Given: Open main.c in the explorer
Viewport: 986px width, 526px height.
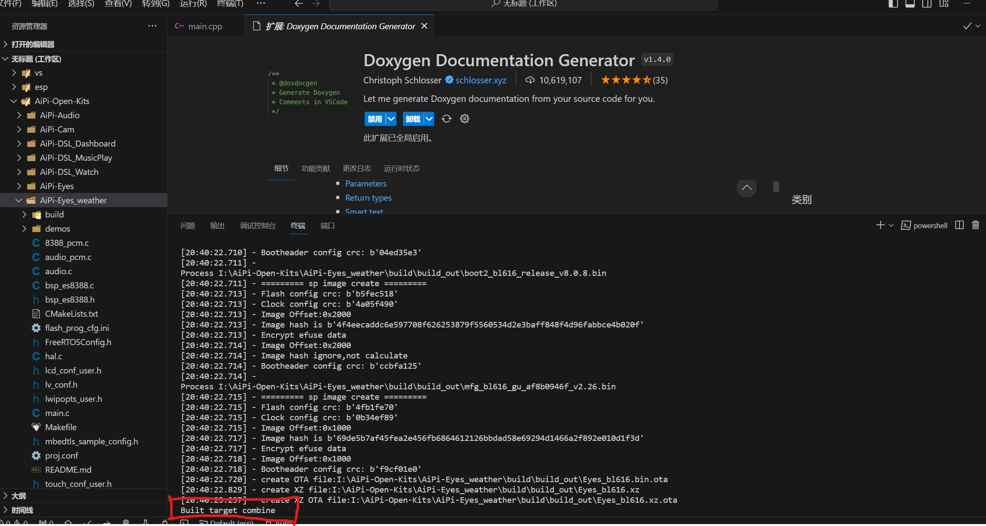Looking at the screenshot, I should click(x=83, y=413).
